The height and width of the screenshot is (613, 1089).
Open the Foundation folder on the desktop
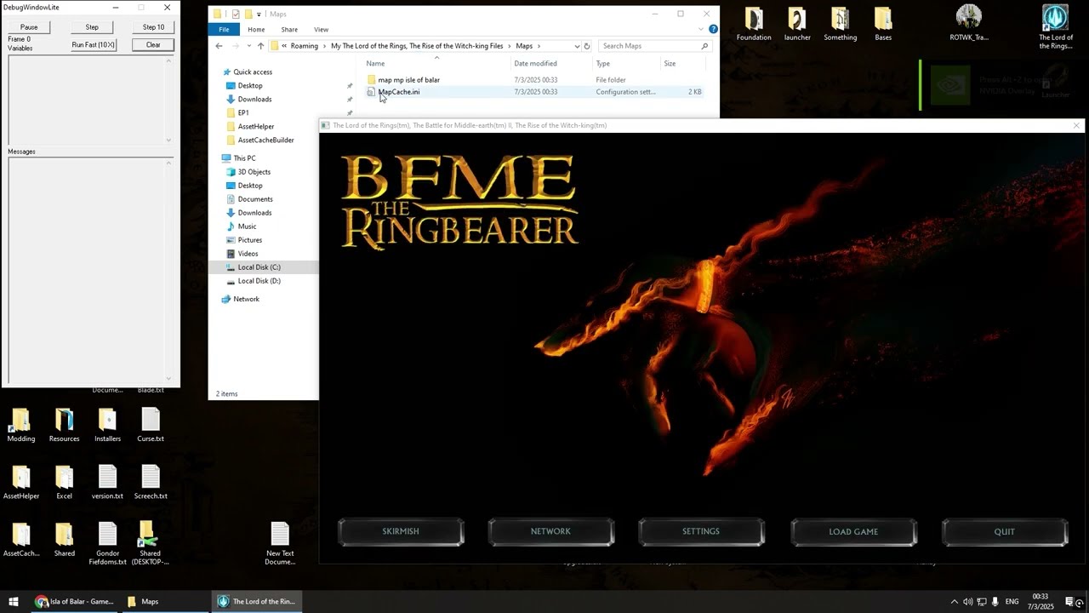[754, 24]
